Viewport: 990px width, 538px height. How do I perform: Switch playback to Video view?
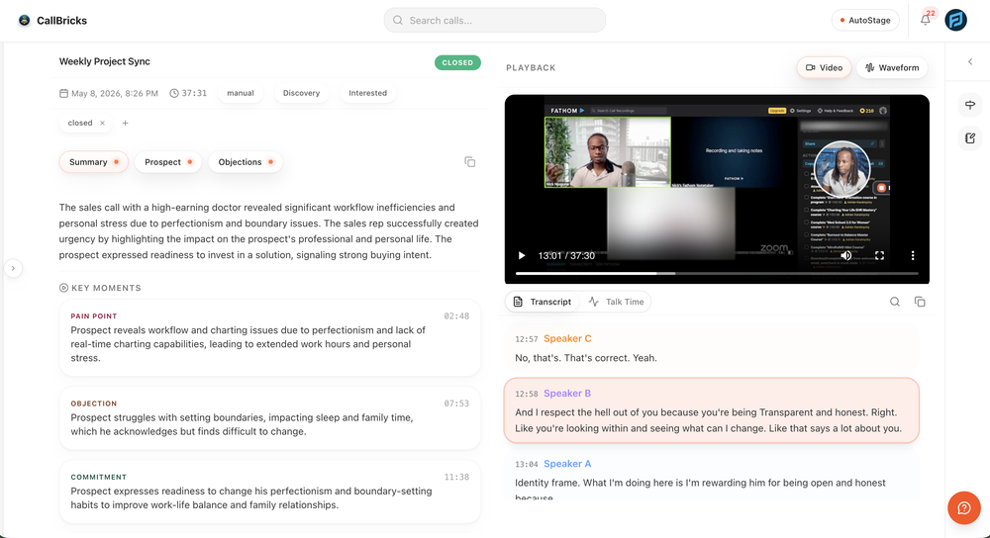(824, 67)
